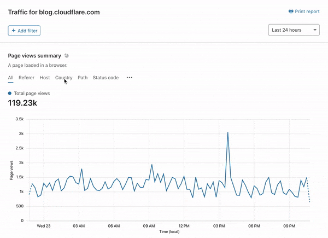Select the All tab

[x=10, y=78]
